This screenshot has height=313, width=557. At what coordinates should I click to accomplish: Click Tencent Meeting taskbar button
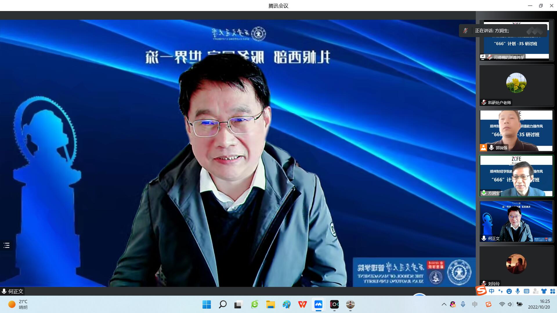(x=318, y=304)
